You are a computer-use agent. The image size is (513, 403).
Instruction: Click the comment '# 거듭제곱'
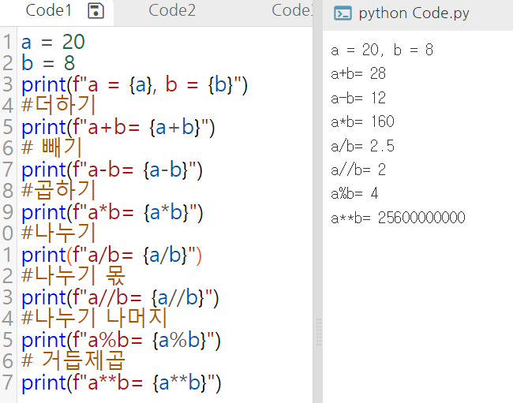tap(73, 360)
